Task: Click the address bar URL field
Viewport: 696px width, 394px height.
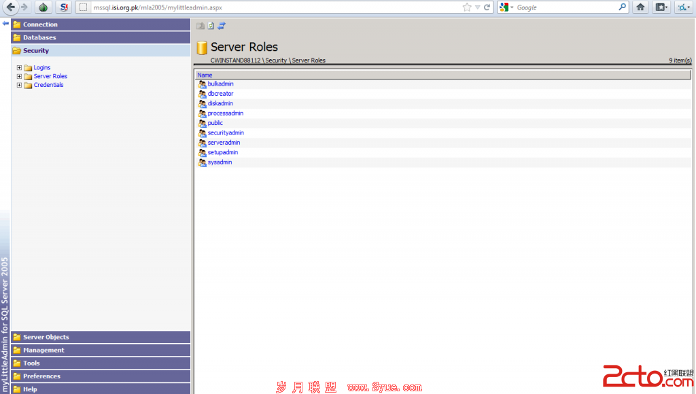Action: coord(275,7)
